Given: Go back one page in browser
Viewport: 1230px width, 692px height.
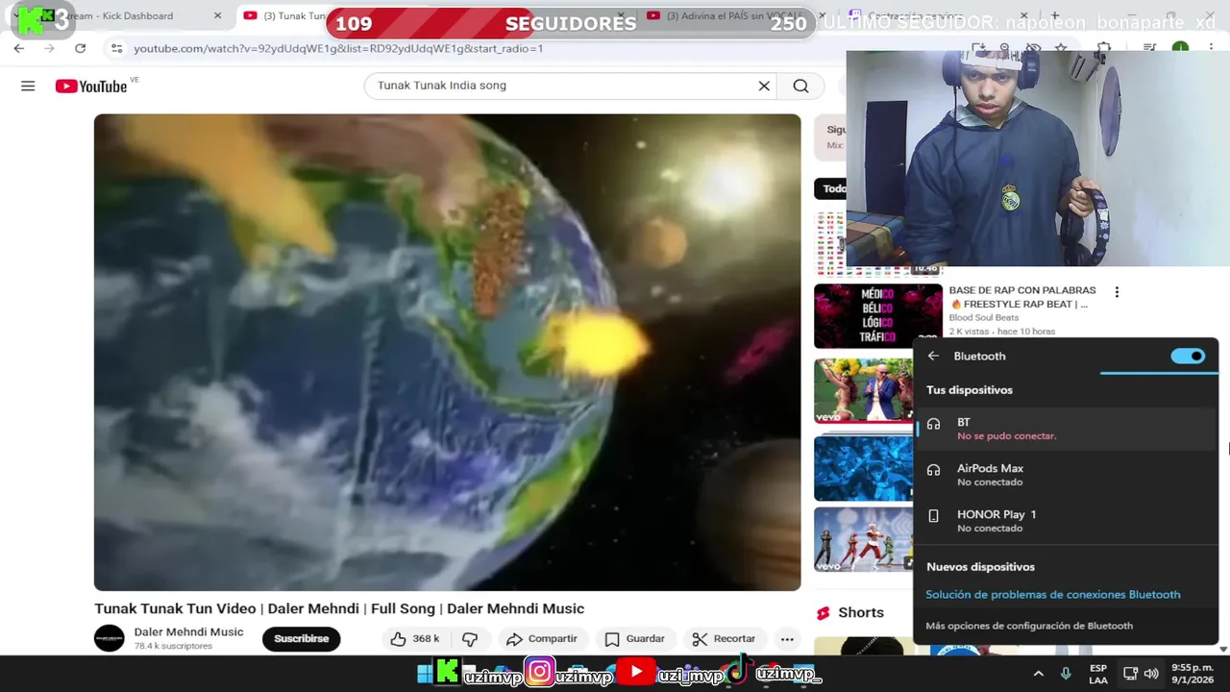Looking at the screenshot, I should pyautogui.click(x=19, y=48).
